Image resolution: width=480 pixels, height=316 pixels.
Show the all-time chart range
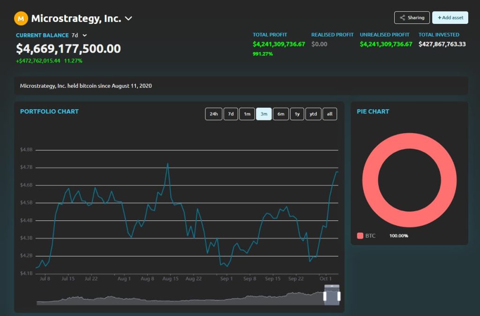[330, 114]
